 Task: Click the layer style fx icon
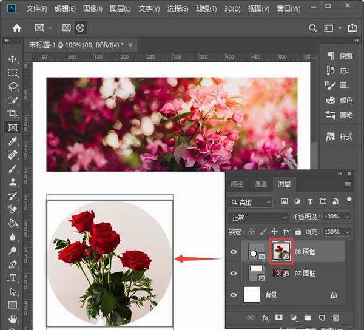point(265,317)
